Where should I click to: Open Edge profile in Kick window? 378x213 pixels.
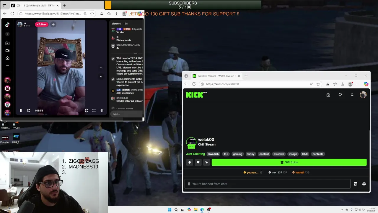(350, 84)
